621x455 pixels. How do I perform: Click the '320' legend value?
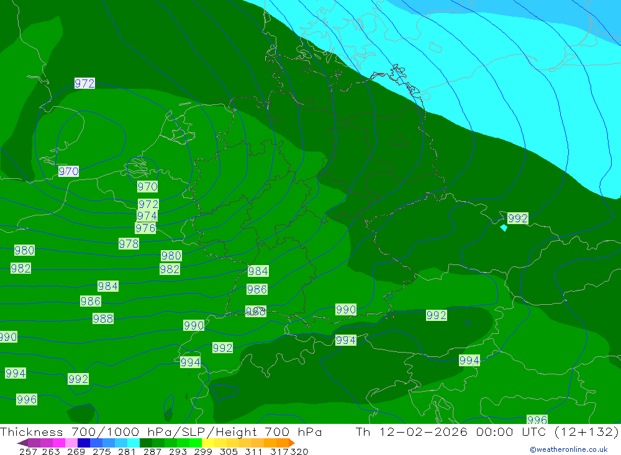[299, 451]
